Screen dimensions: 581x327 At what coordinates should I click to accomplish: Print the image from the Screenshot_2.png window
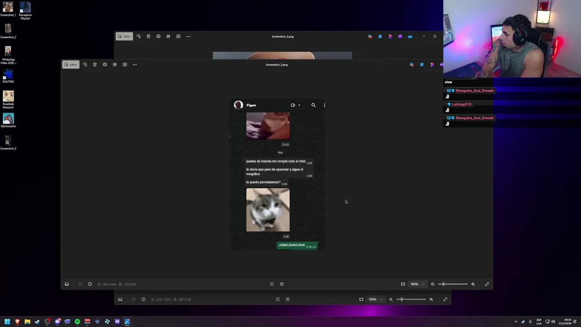point(158,36)
